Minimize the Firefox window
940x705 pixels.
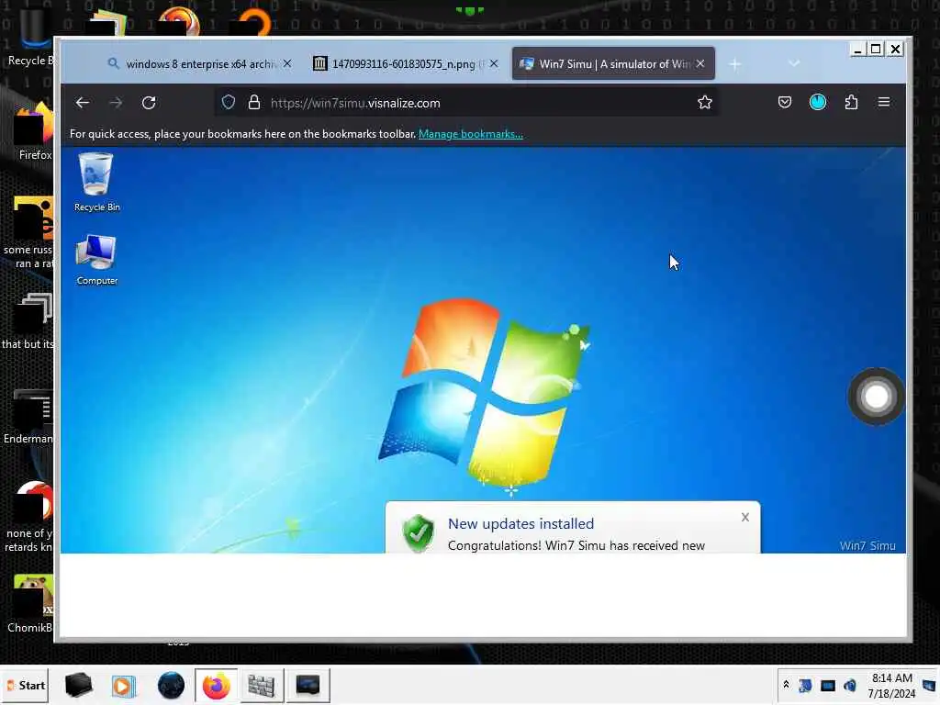point(858,50)
